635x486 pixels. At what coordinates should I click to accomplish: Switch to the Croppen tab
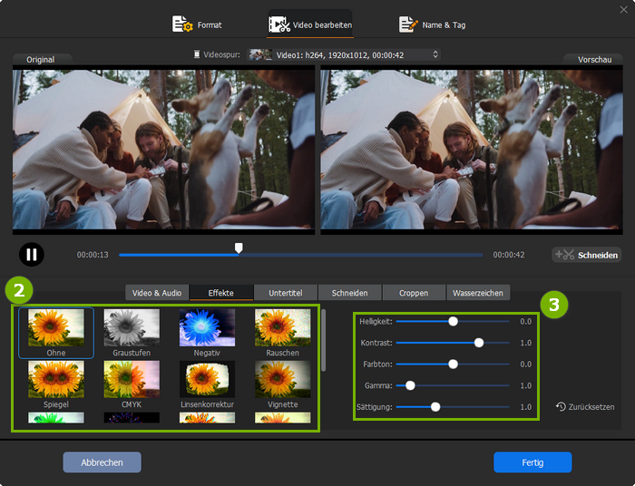414,293
